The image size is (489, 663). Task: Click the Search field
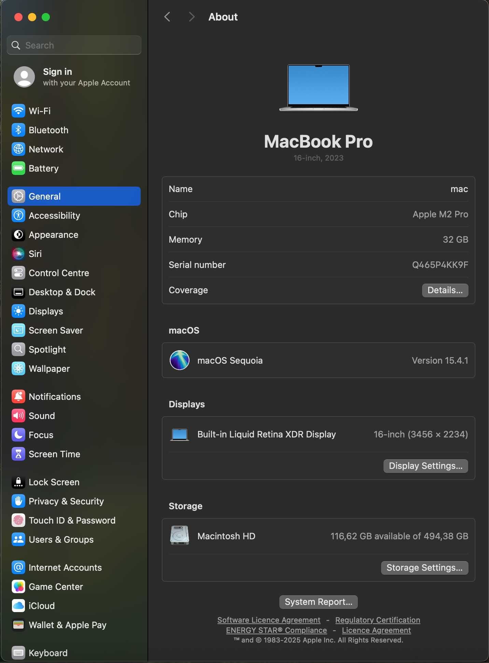tap(74, 45)
